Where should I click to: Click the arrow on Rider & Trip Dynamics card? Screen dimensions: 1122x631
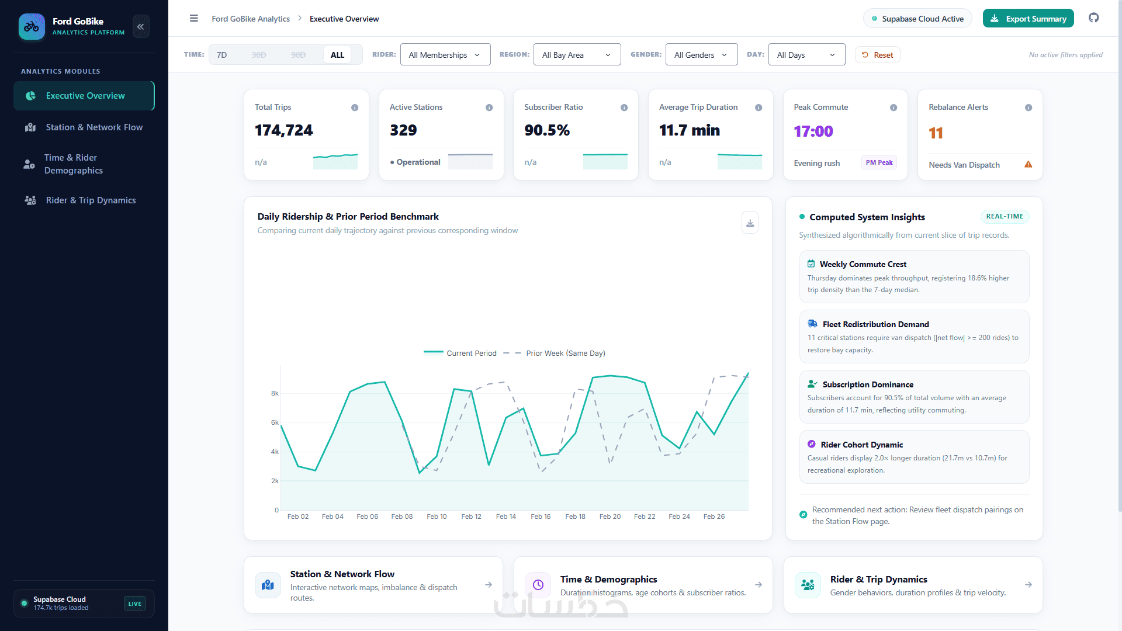pos(1028,585)
